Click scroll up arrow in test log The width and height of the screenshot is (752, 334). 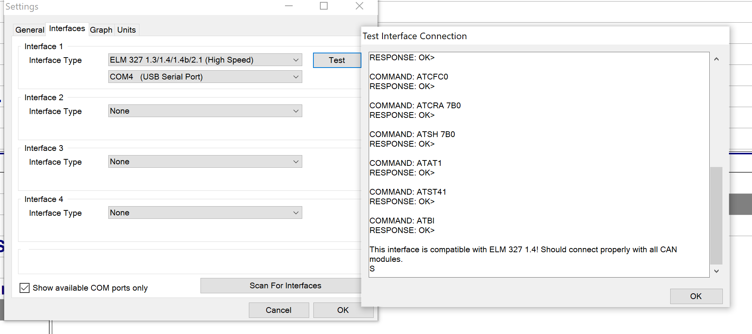(x=716, y=59)
